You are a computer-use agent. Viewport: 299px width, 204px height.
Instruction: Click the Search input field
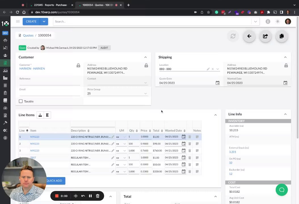point(152,22)
